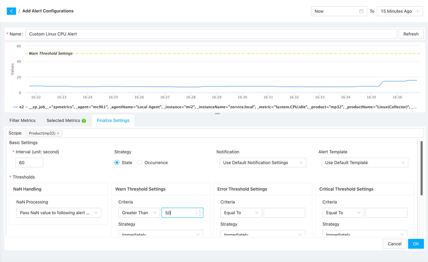Screen dimensions: 428x262
Task: Switch to the Selected Metrics tab
Action: pos(63,120)
